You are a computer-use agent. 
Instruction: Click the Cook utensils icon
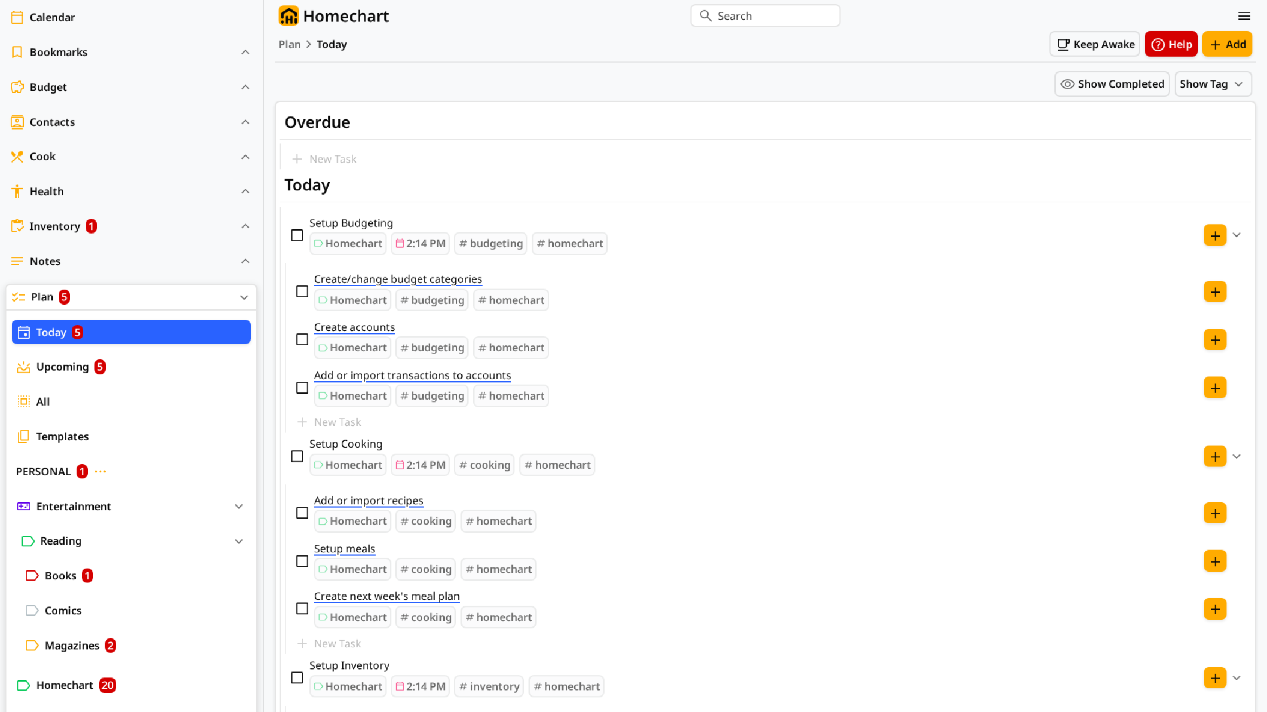tap(17, 156)
